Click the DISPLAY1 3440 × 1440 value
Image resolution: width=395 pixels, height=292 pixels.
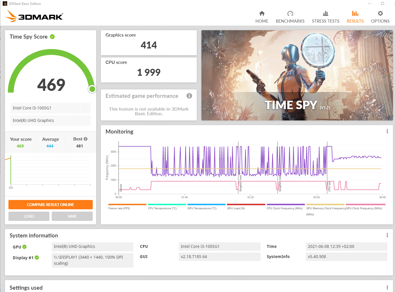coord(92,260)
